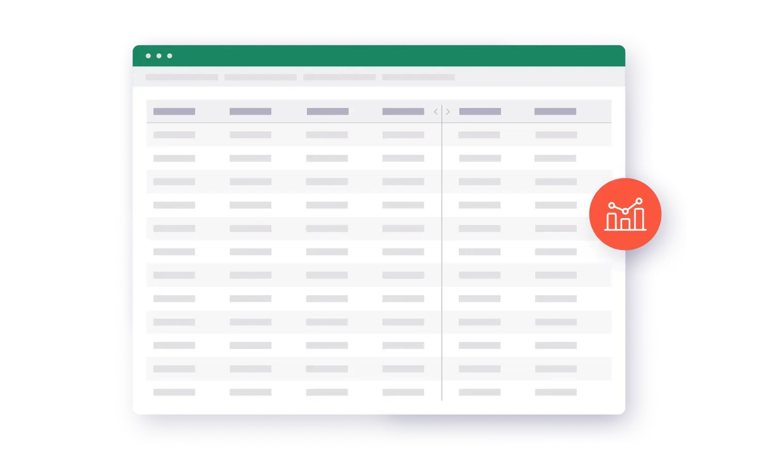
Task: Select the second placeholder tab below title bar
Action: pyautogui.click(x=260, y=77)
